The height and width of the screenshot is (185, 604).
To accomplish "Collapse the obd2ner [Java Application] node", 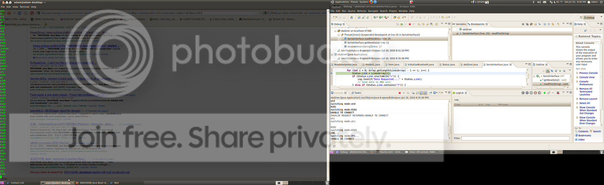I will [332, 55].
